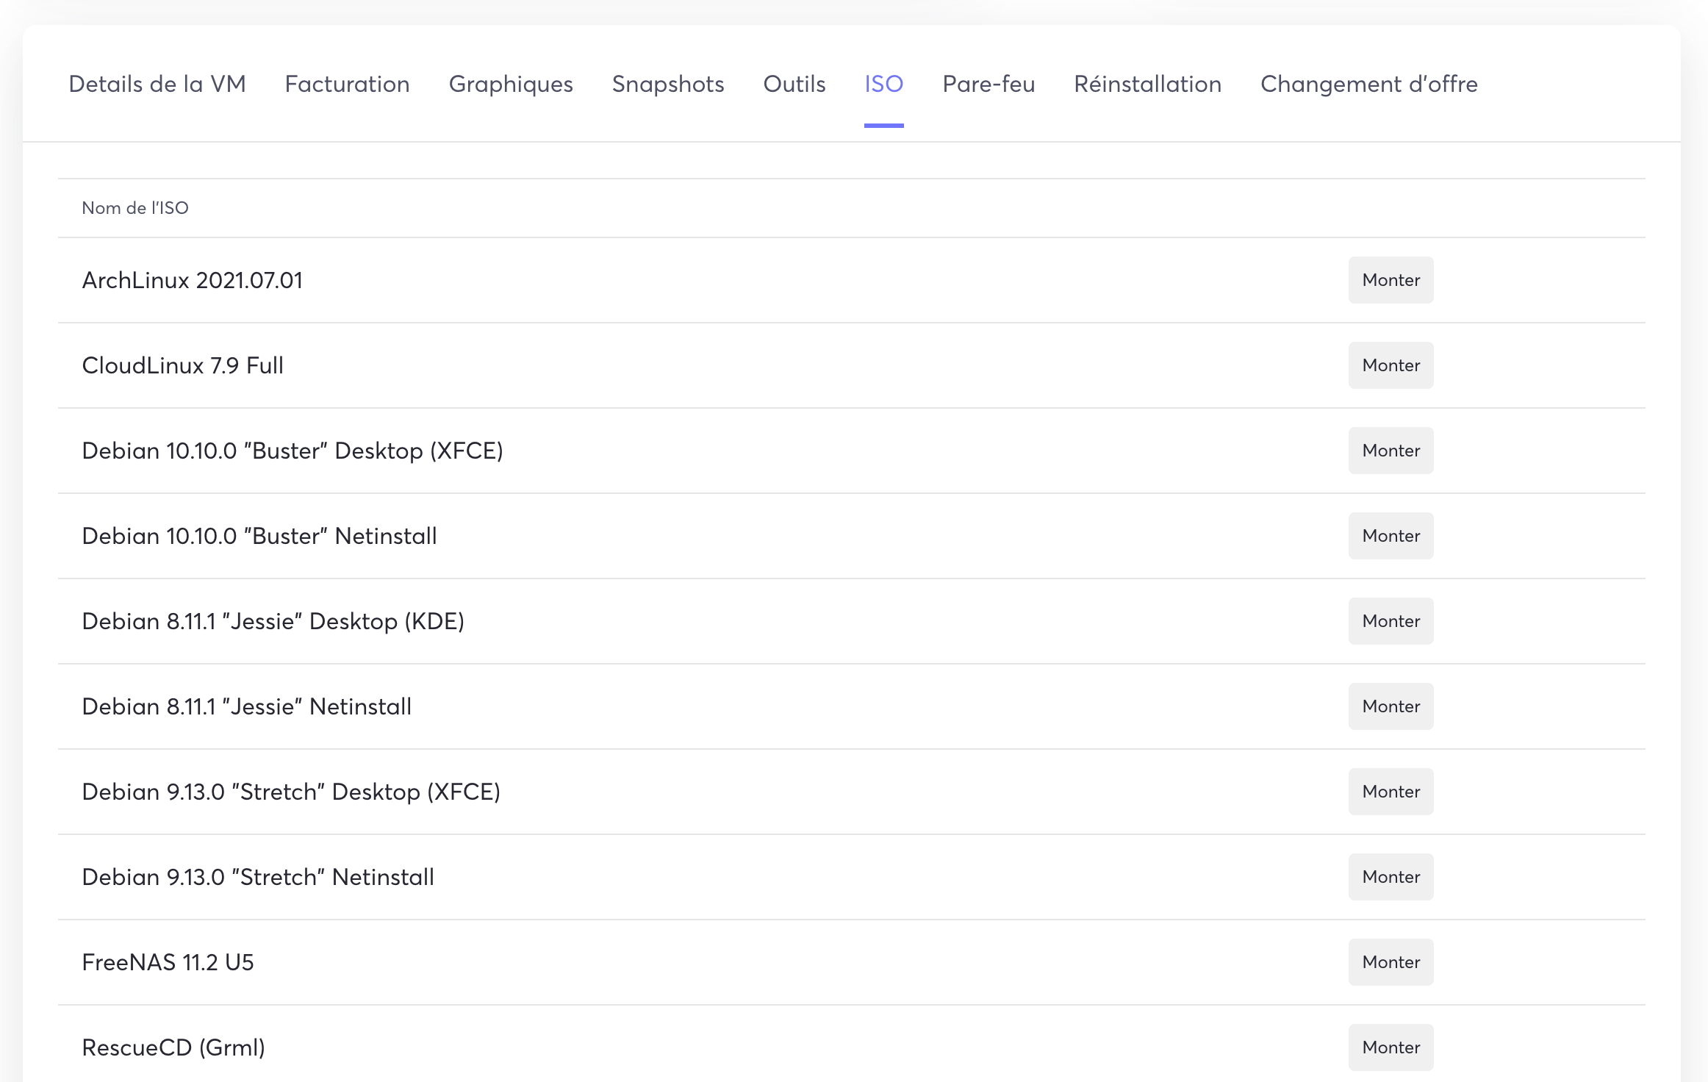Click Monter for CloudLinux 7.9 Full
The width and height of the screenshot is (1708, 1082).
[x=1391, y=365]
